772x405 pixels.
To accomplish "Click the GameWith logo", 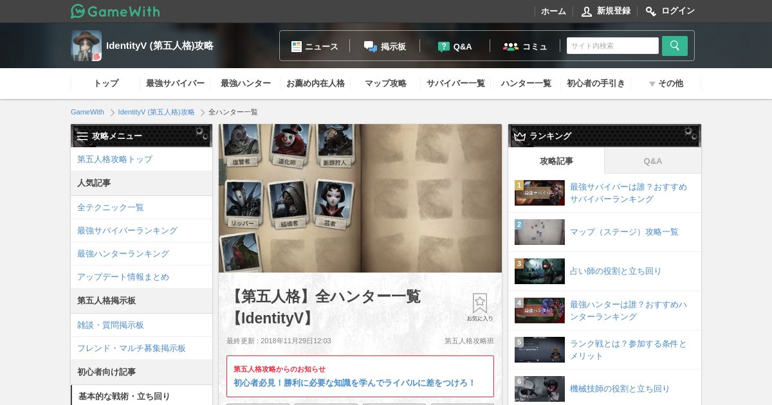I will click(x=115, y=11).
